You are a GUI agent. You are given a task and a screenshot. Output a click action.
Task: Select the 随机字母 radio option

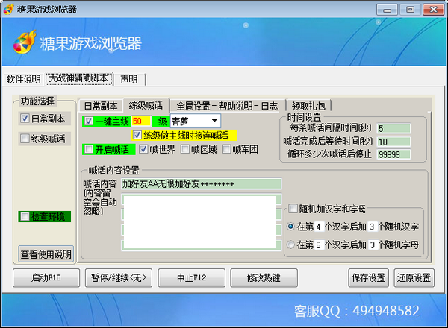point(291,244)
